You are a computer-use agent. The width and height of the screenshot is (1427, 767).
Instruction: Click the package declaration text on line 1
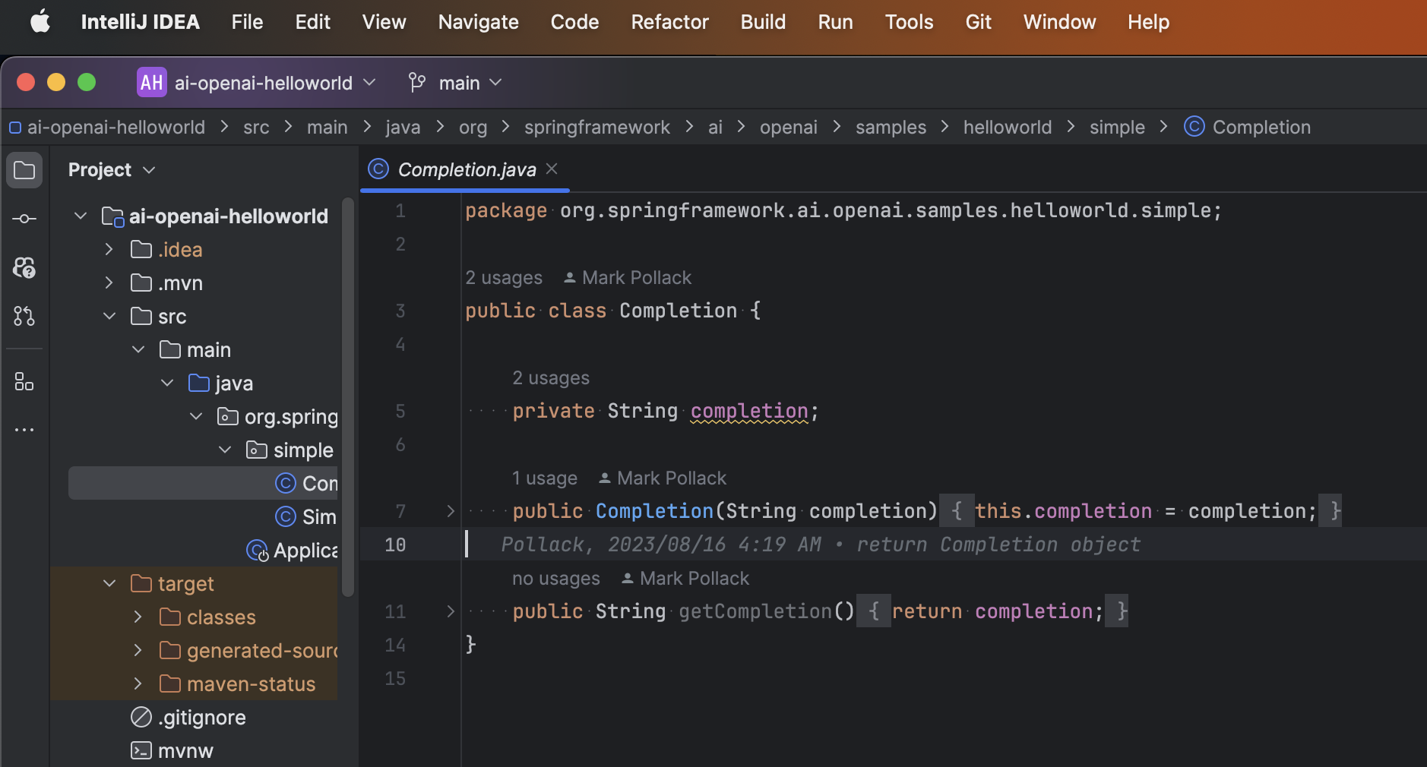pos(843,210)
